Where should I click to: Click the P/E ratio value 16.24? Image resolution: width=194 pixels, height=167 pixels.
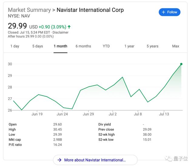57,145
